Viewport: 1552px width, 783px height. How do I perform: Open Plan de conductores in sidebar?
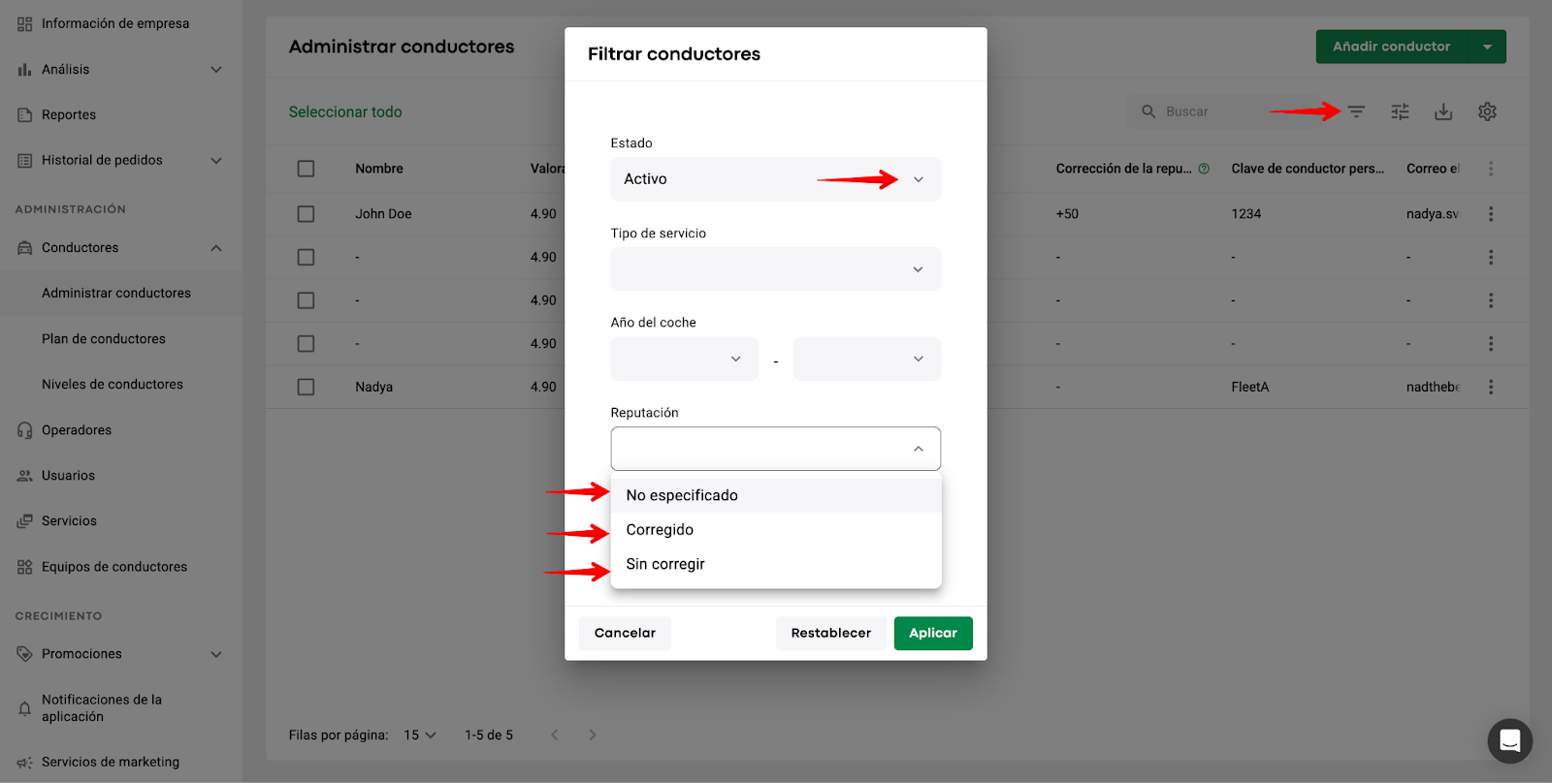click(x=104, y=339)
